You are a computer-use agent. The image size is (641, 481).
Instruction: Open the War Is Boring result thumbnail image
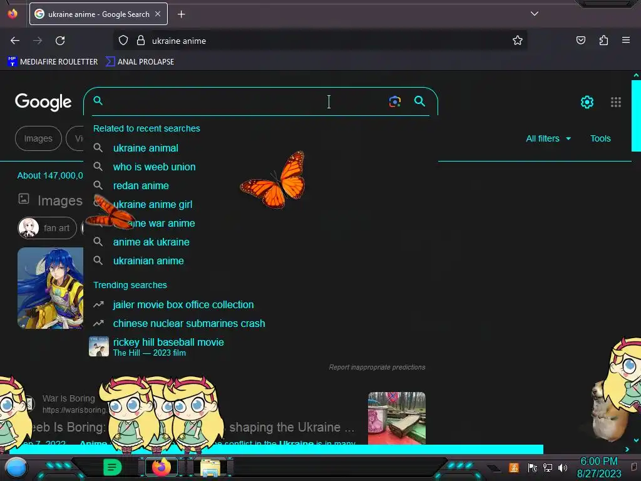click(x=396, y=418)
